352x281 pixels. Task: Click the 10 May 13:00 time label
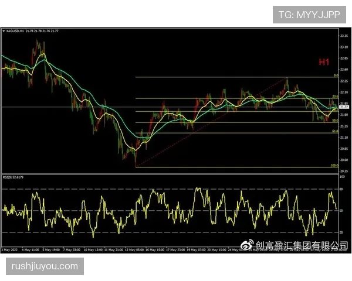point(93,250)
